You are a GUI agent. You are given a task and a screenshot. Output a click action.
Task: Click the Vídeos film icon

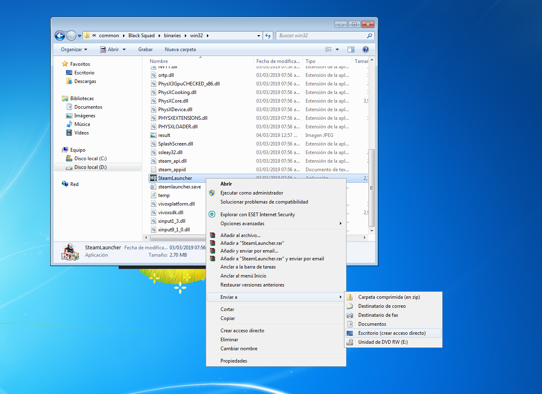click(69, 133)
